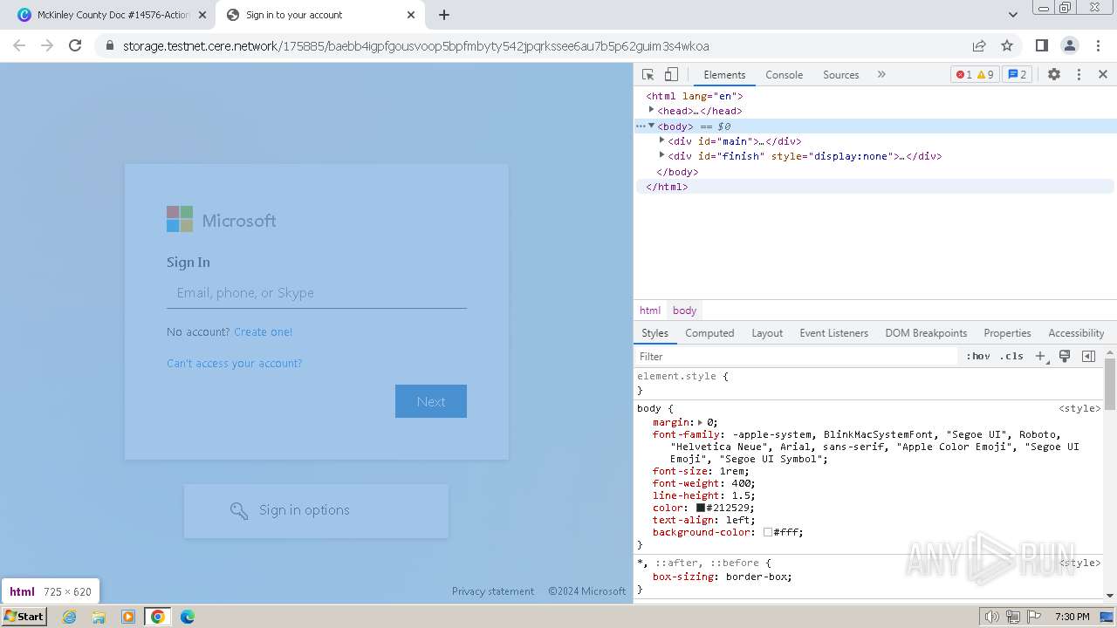
Task: Click the Styles filter input field
Action: 796,356
